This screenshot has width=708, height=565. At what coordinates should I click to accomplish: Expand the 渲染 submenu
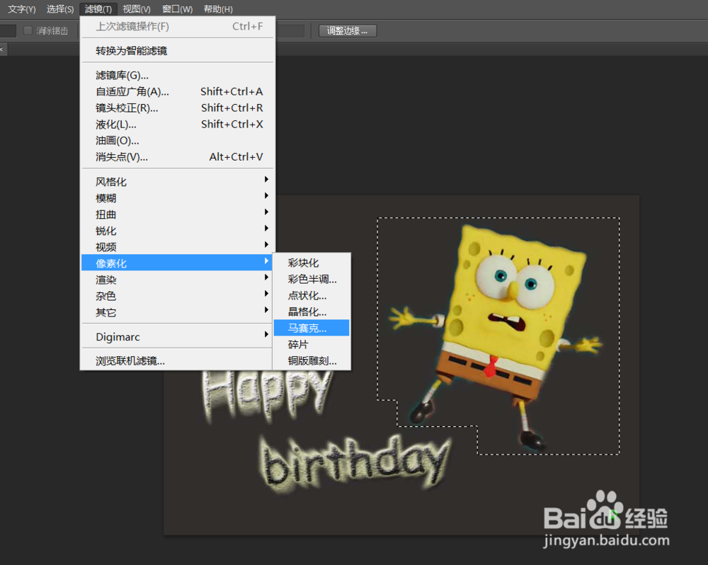(x=178, y=280)
